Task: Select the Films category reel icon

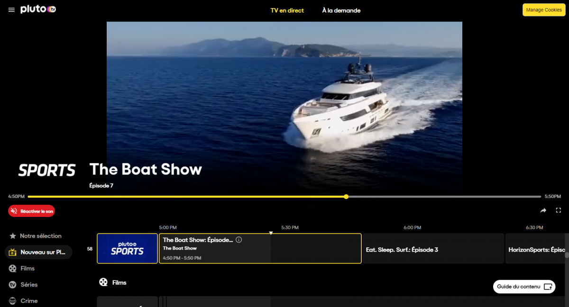Action: click(x=12, y=269)
